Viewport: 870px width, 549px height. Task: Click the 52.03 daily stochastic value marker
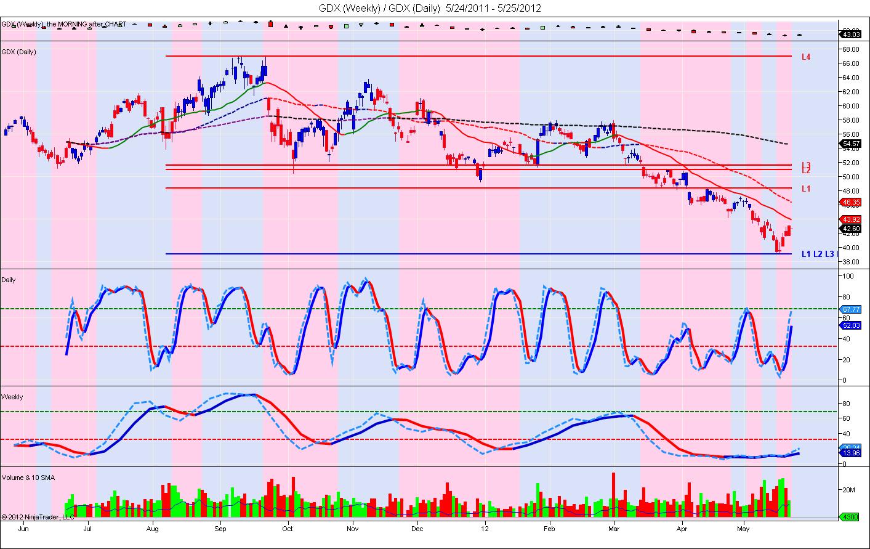click(x=850, y=325)
